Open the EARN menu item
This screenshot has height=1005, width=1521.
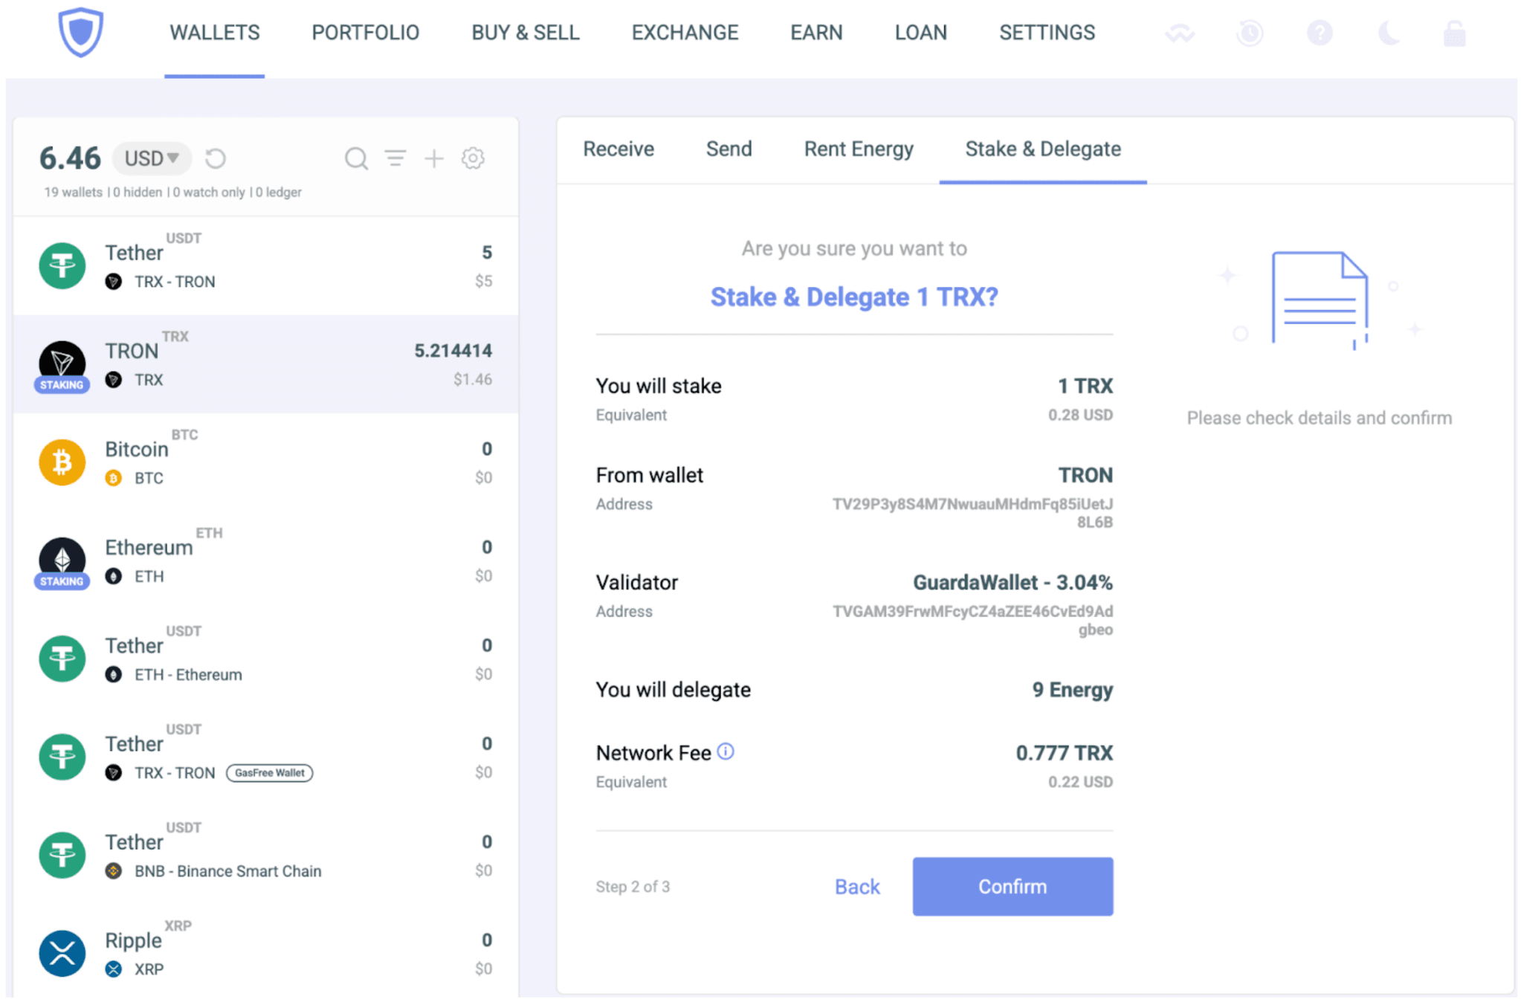click(x=816, y=33)
